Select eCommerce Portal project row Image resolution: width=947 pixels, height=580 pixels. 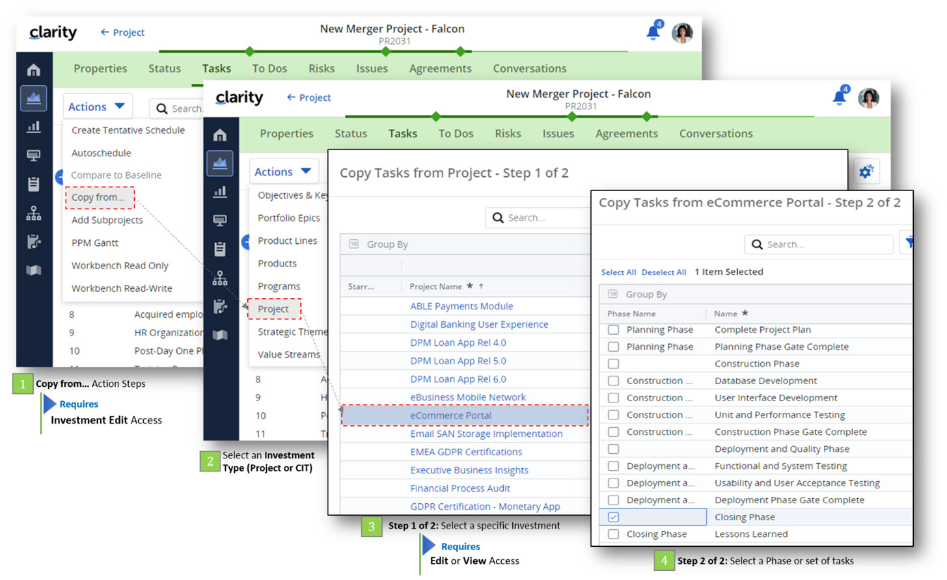465,415
